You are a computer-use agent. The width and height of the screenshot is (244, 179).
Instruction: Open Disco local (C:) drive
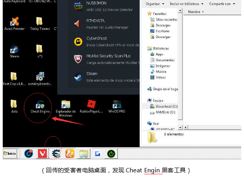(x=164, y=106)
